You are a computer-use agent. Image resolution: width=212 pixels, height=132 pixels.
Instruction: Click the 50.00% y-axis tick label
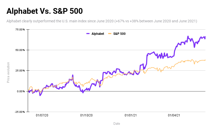click(20, 50)
